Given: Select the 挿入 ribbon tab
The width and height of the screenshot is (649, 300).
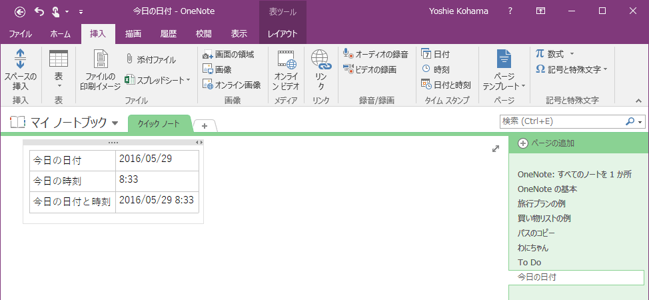Looking at the screenshot, I should [98, 34].
